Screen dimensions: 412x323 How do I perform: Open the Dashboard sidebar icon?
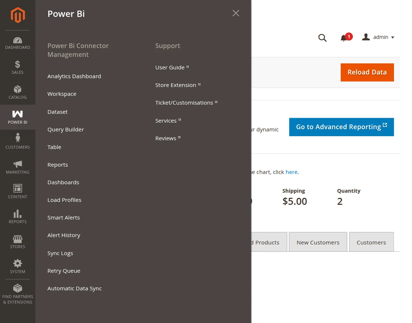click(18, 43)
